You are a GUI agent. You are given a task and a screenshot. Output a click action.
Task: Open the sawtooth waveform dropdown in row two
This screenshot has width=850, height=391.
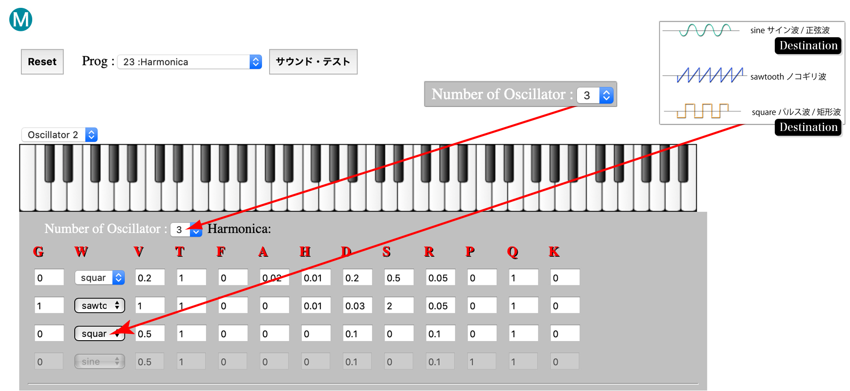100,305
